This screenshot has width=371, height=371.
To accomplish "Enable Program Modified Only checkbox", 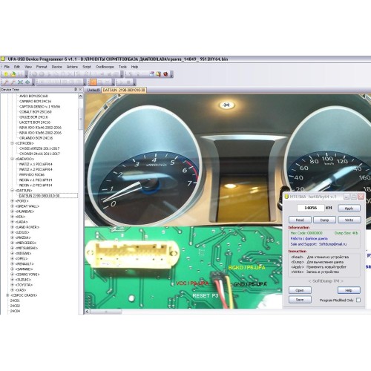I will 358,300.
